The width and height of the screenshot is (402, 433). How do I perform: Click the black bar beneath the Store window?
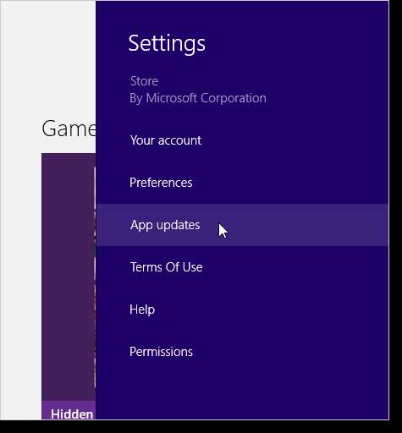197,426
